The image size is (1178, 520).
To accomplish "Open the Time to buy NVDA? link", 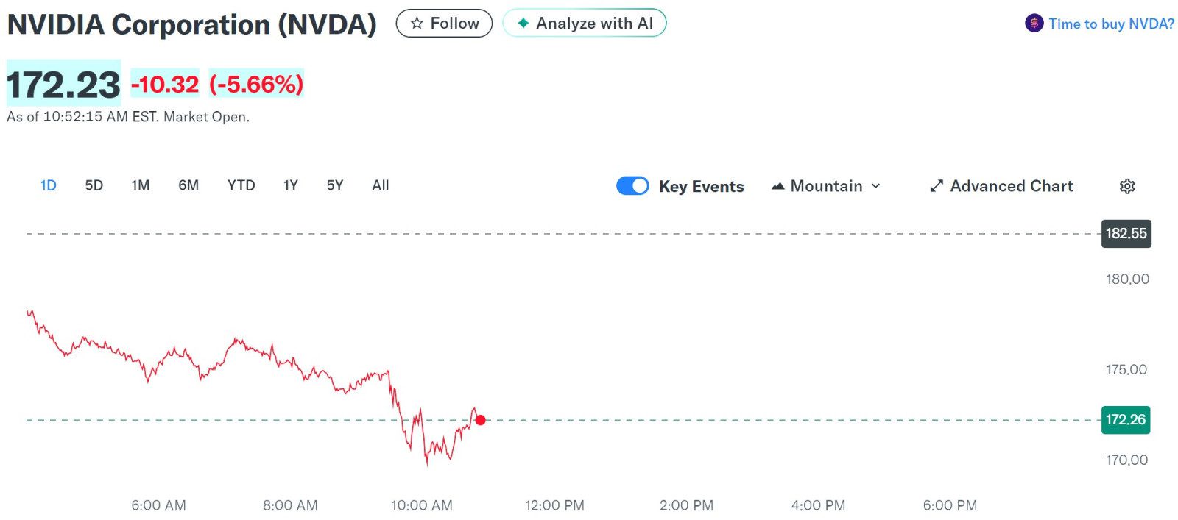I will point(1111,24).
